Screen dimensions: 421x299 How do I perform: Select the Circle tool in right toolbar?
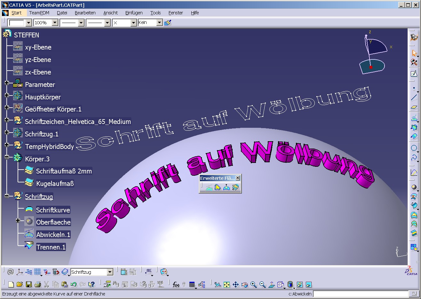point(414,148)
